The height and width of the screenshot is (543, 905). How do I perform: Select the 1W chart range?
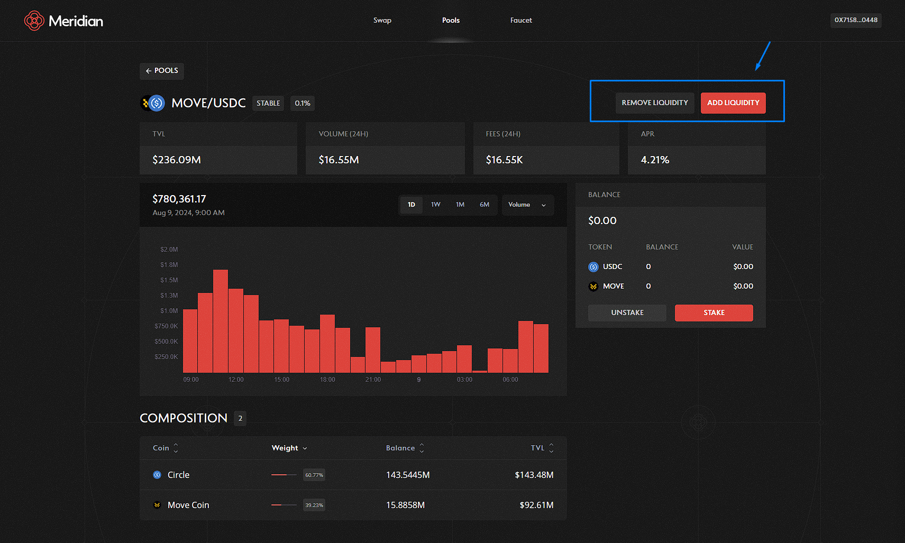tap(436, 205)
